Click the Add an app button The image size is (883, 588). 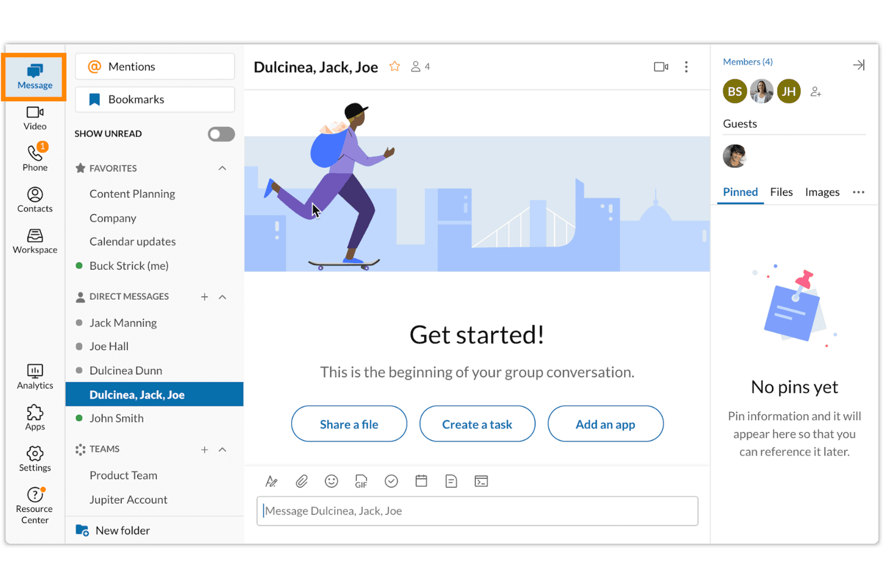[606, 424]
